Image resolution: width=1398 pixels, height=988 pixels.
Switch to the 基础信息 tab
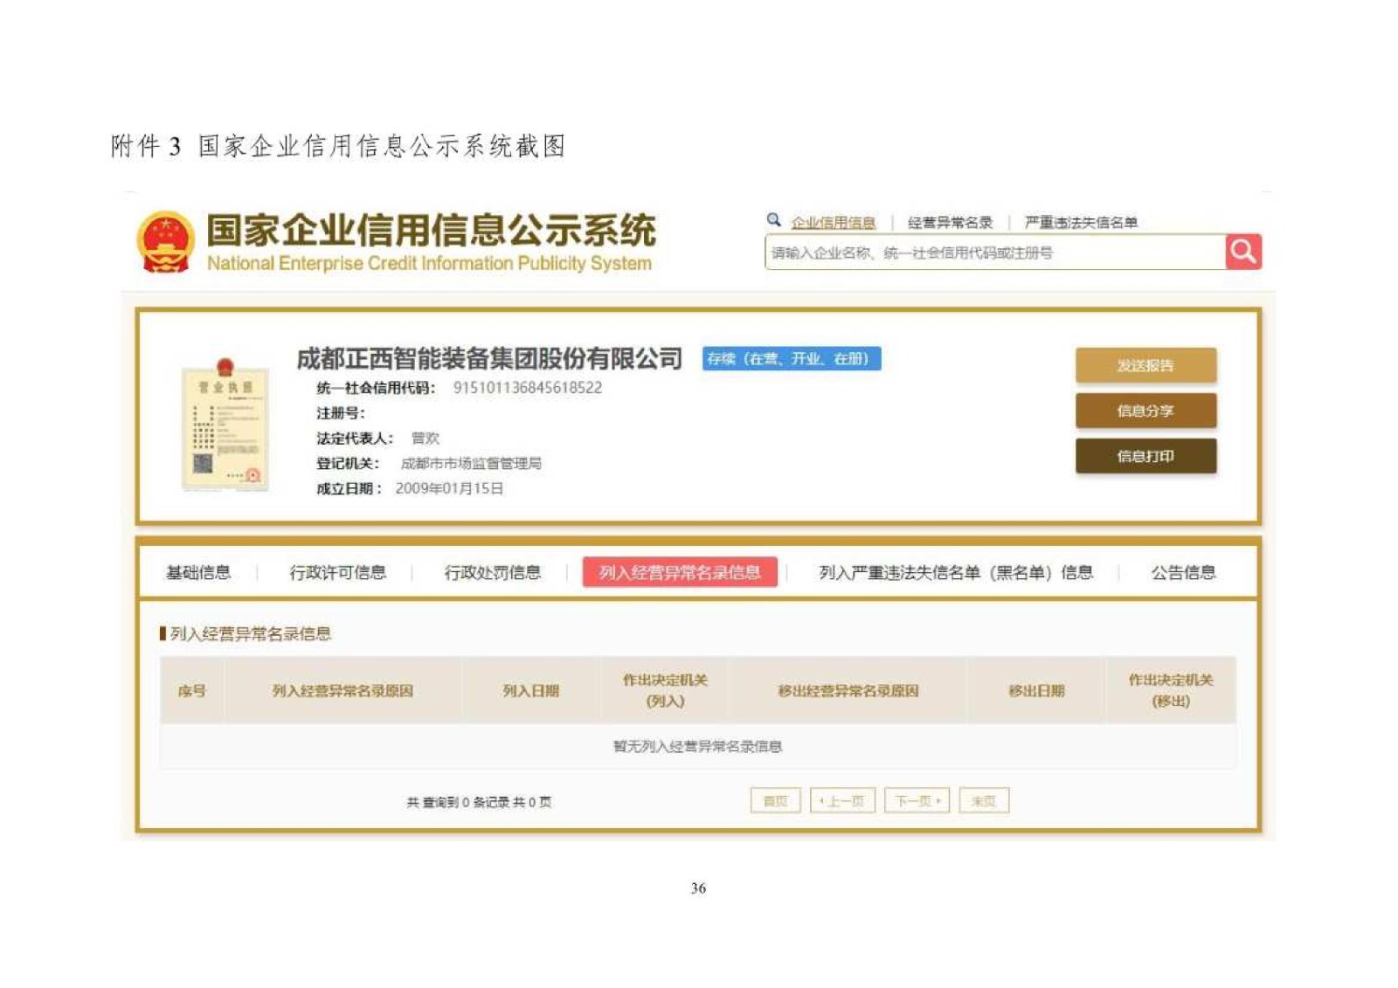point(198,573)
